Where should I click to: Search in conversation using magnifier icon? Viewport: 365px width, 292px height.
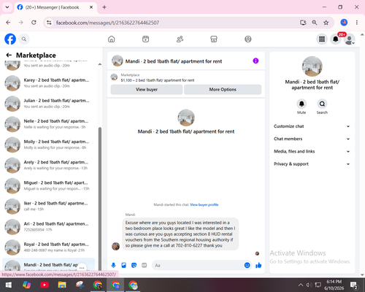[322, 104]
